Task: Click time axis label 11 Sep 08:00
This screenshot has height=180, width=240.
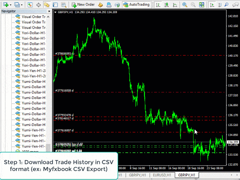Action: click(157, 168)
